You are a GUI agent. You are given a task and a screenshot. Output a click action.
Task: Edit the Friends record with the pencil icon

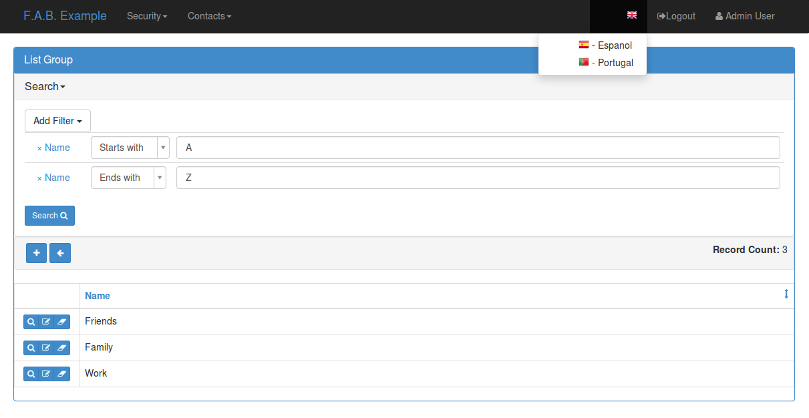[46, 321]
